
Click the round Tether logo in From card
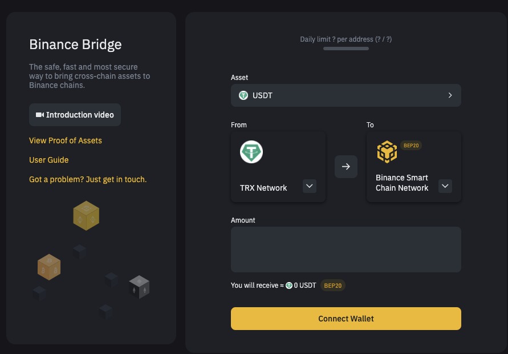click(x=251, y=152)
